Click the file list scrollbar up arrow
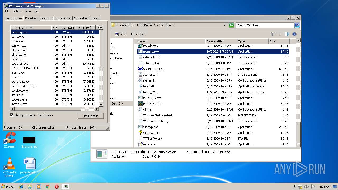The height and width of the screenshot is (190, 338). click(x=298, y=41)
